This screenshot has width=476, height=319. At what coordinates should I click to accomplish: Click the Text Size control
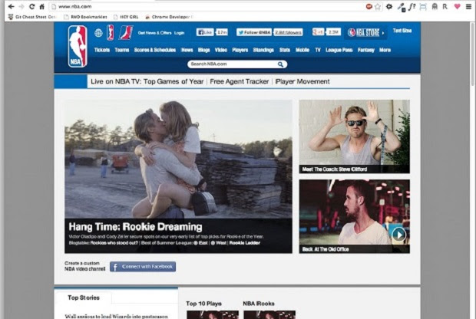coord(402,31)
